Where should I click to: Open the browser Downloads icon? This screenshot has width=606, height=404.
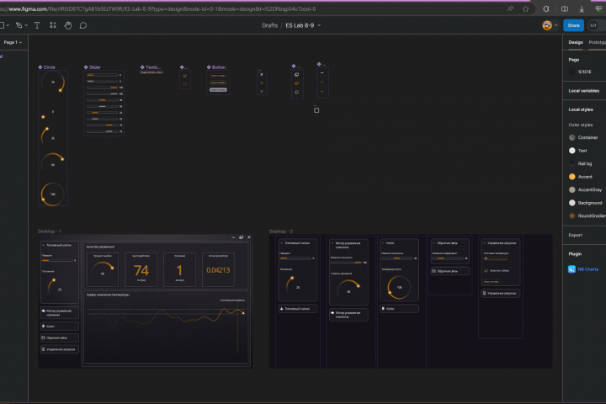coord(582,9)
